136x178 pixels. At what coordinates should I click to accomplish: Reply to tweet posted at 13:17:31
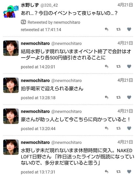click(x=106, y=171)
